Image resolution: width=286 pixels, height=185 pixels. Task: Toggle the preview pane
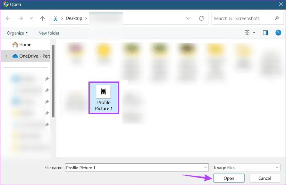(265, 32)
